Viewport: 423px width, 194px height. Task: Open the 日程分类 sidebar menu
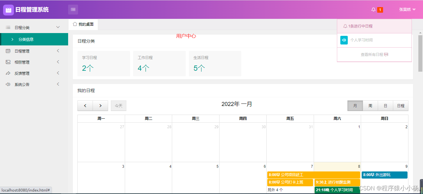[34, 27]
